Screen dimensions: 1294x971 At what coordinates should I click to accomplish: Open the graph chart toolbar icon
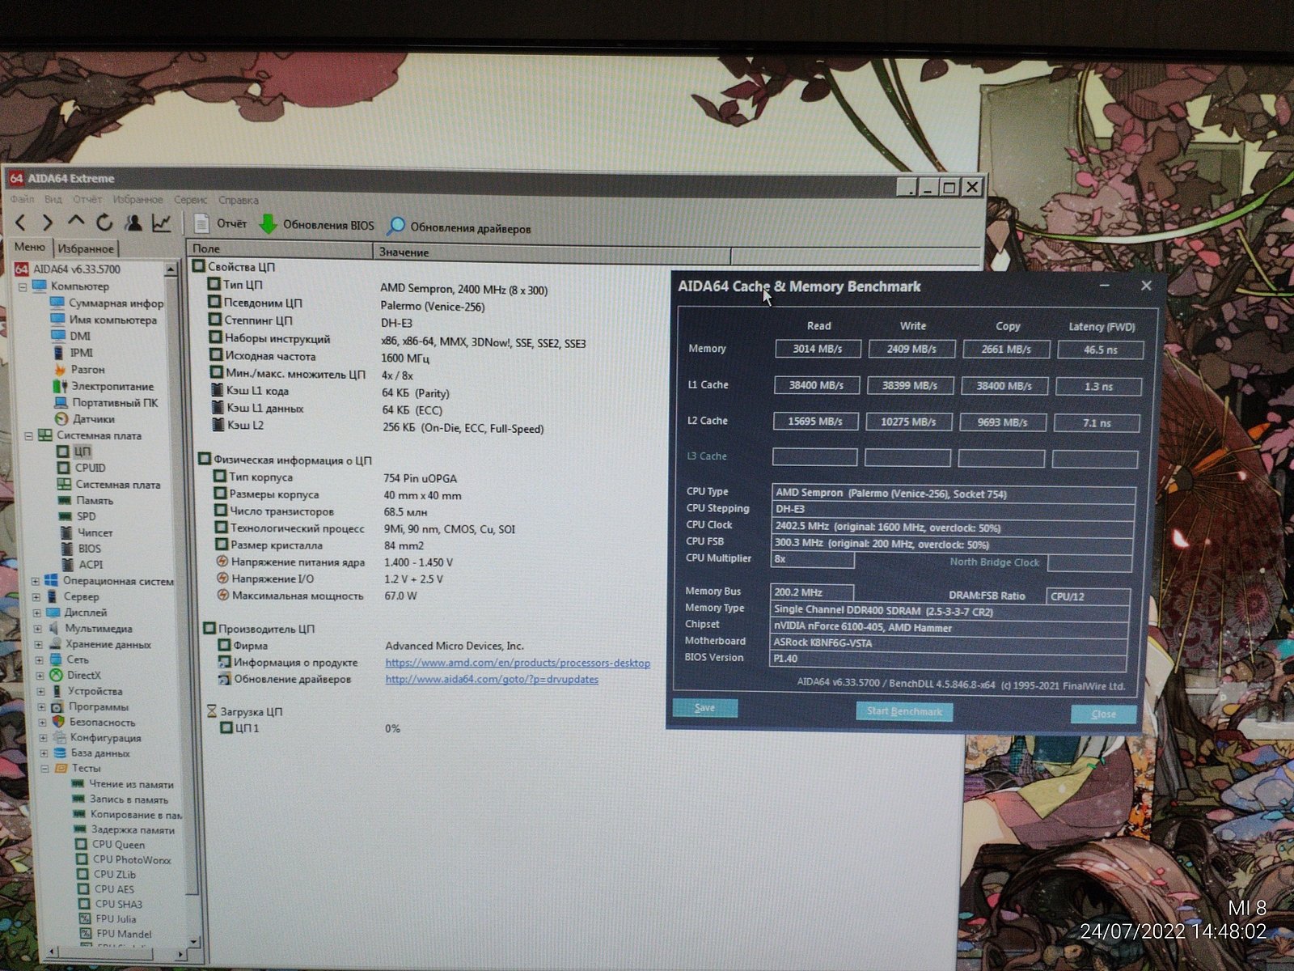[162, 223]
